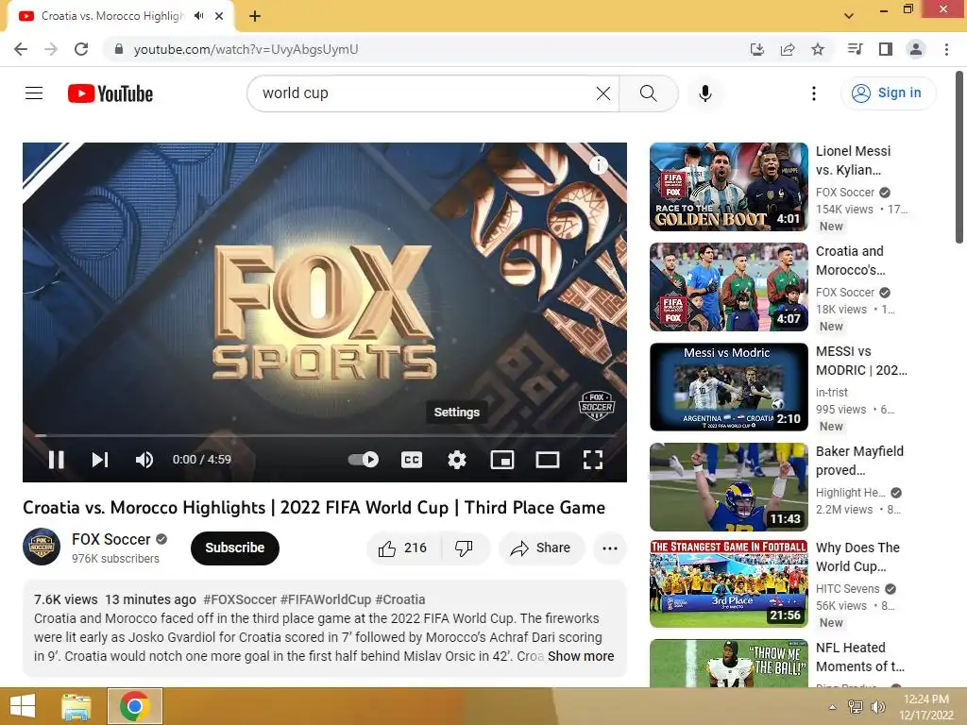Image resolution: width=967 pixels, height=725 pixels.
Task: Open Baker Mayfield video thumbnail
Action: [728, 487]
